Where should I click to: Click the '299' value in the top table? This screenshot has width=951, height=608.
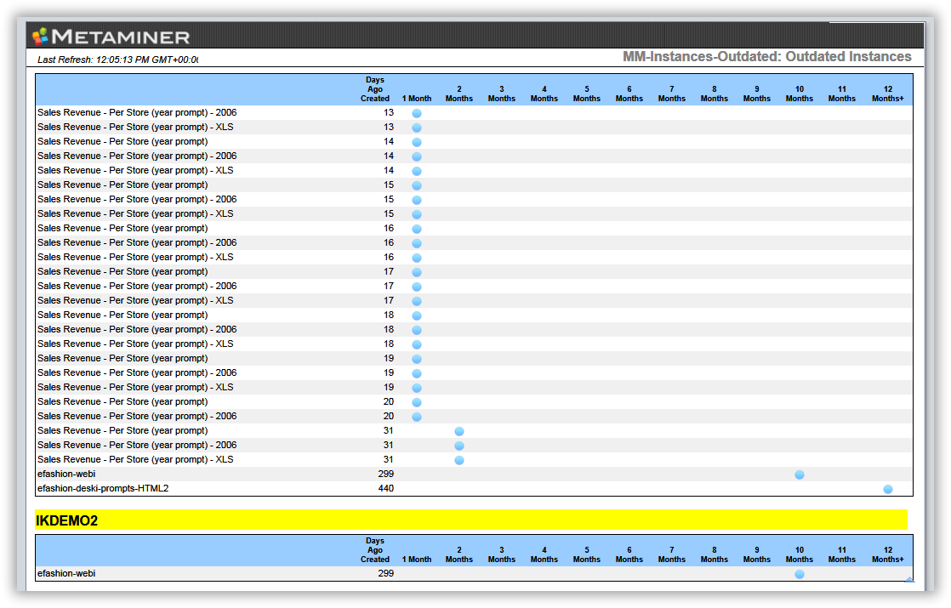pos(385,474)
